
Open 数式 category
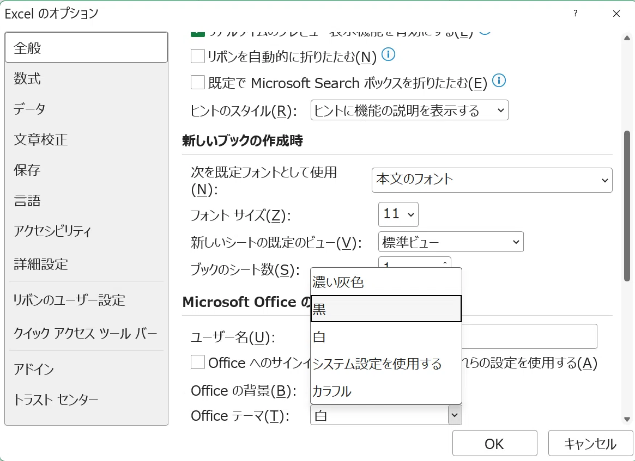tap(86, 78)
